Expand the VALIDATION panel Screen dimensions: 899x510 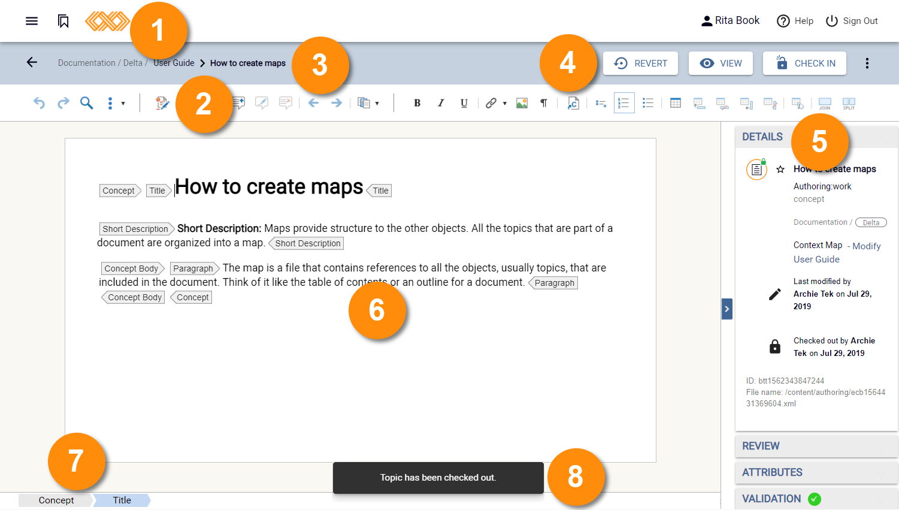click(816, 499)
